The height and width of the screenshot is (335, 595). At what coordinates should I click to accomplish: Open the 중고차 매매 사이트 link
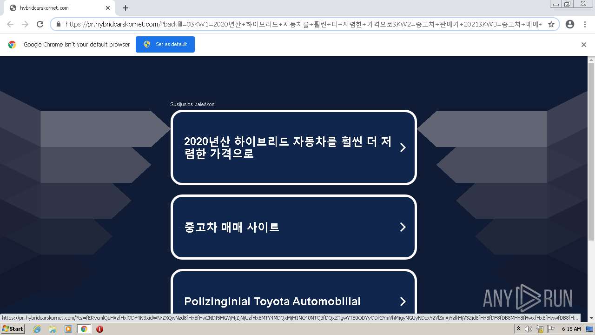point(293,227)
